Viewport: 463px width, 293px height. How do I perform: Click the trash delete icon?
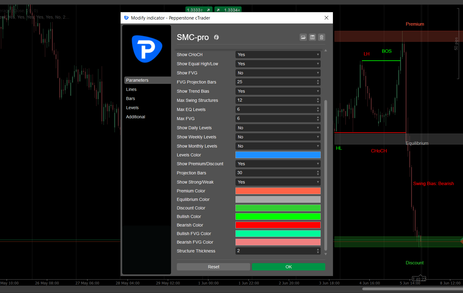point(322,37)
